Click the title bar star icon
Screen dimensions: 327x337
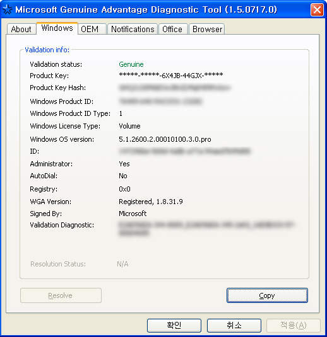[x=8, y=9]
